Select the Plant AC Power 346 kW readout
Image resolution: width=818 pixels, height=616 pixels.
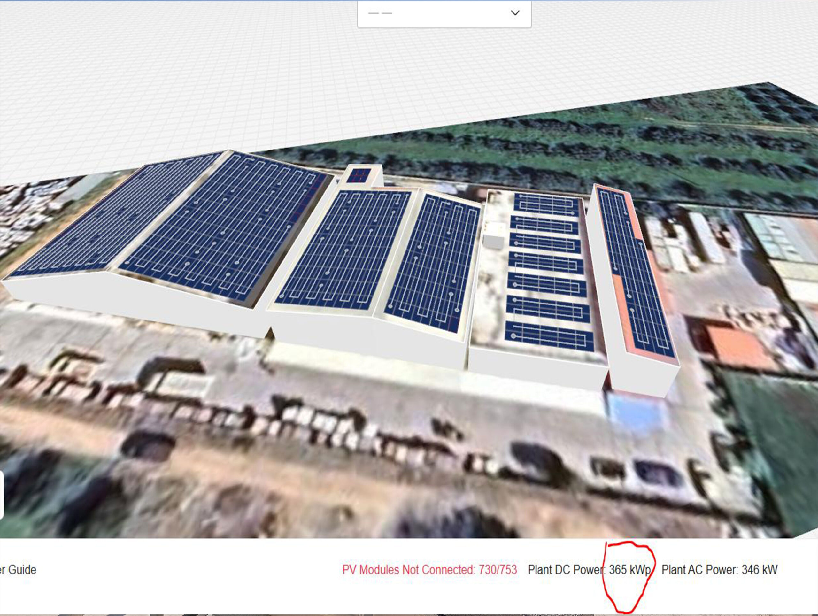coord(719,570)
